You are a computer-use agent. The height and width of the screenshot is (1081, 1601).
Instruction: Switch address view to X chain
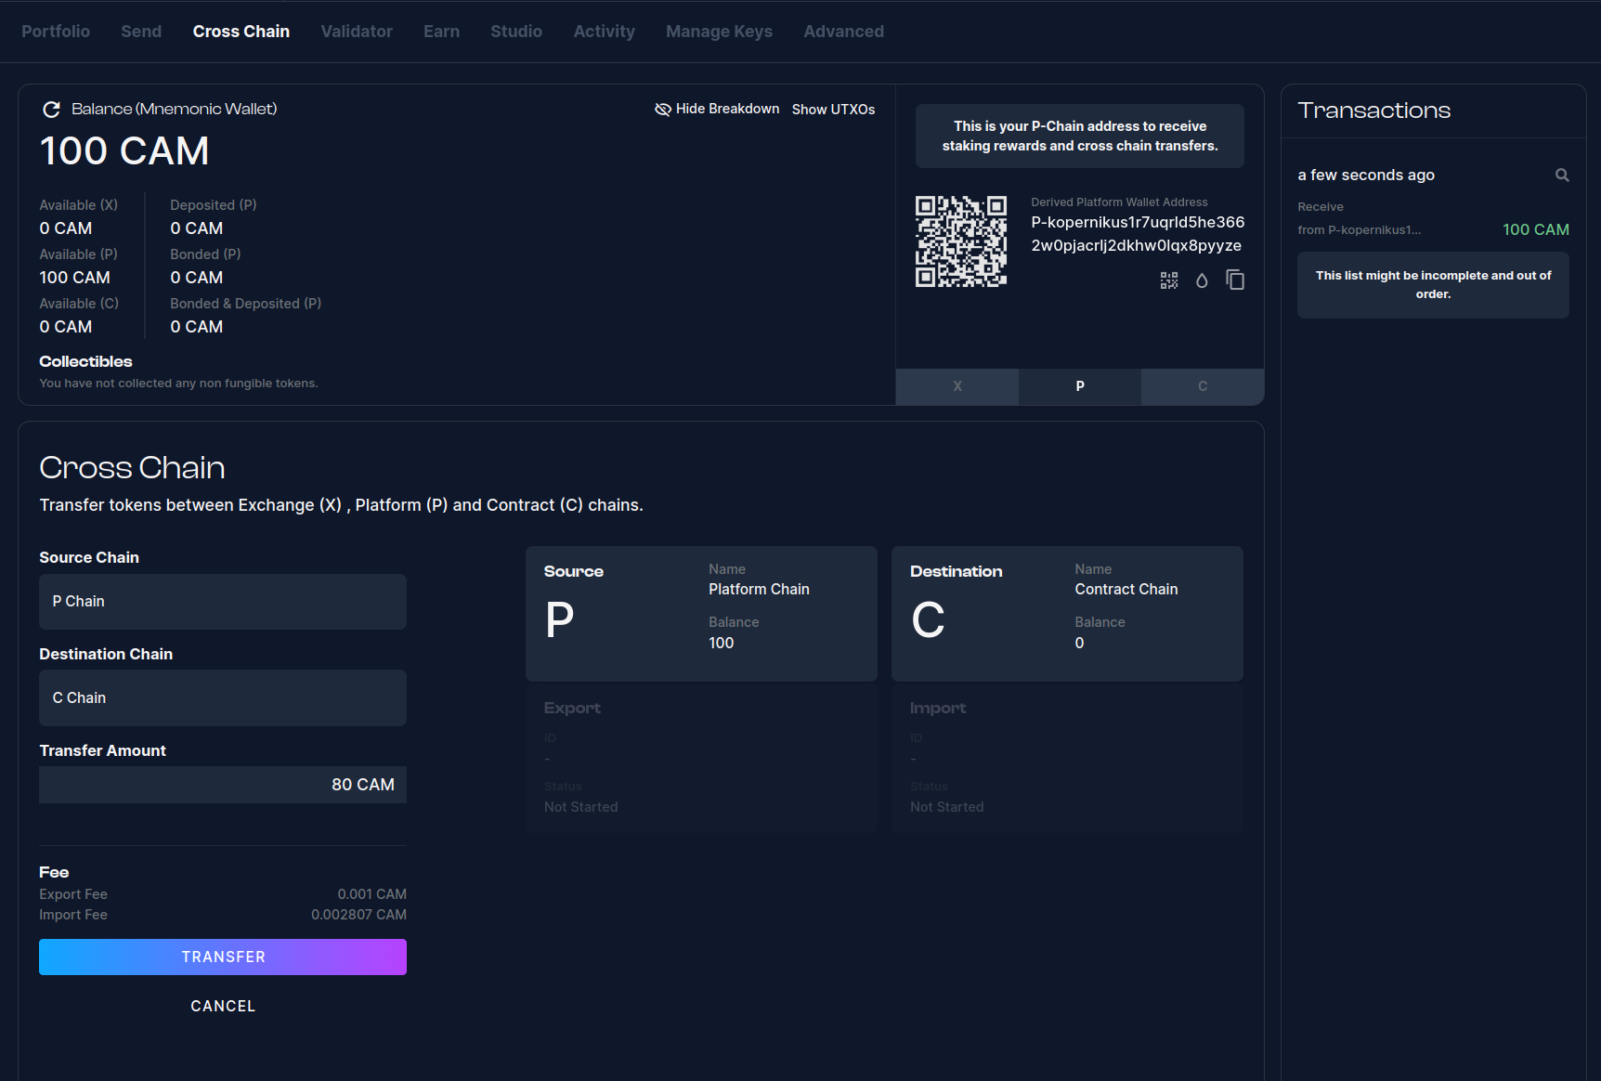(957, 386)
